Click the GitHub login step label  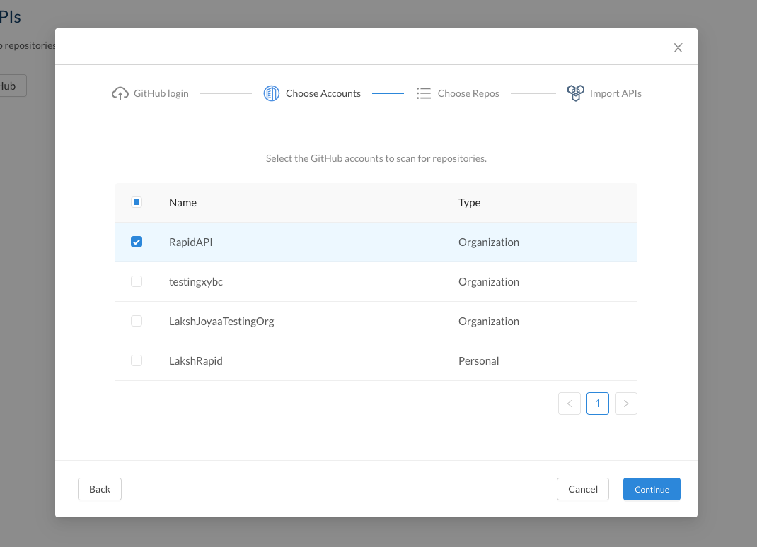[x=161, y=93]
